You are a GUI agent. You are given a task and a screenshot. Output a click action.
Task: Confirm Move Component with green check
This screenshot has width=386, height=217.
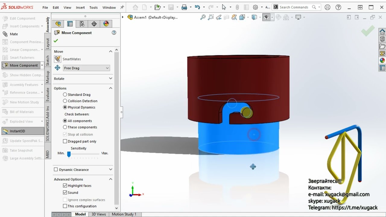(x=56, y=41)
